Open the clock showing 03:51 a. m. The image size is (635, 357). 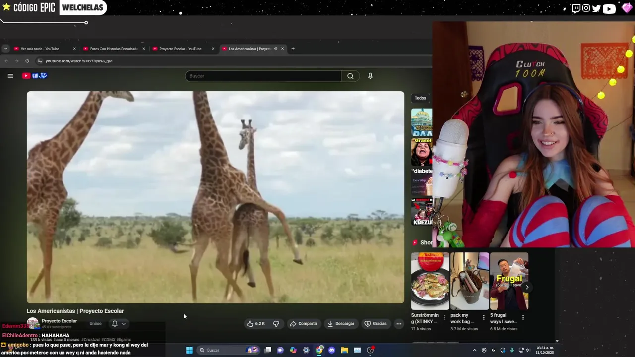544,350
